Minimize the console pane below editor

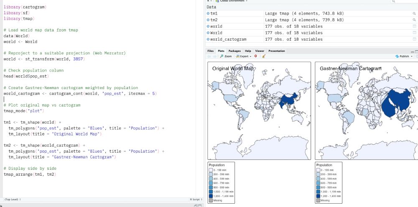pos(196,206)
